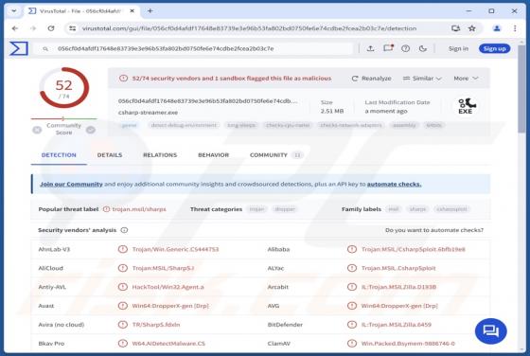Click the dropper threat category chip
The height and width of the screenshot is (356, 530).
[x=285, y=209]
